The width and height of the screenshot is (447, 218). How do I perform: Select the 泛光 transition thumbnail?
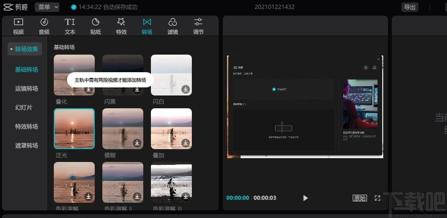coord(74,129)
